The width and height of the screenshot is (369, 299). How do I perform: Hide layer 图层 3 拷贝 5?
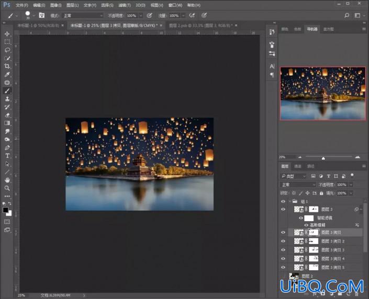pos(283,267)
